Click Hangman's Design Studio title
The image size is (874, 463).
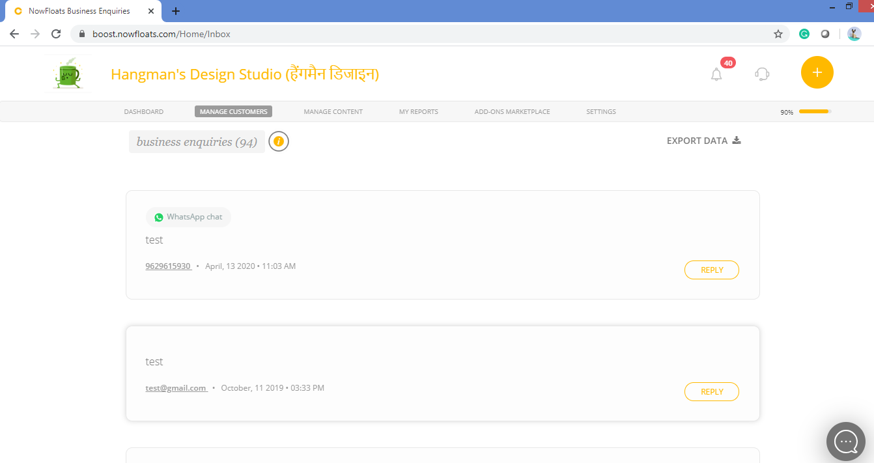tap(245, 74)
